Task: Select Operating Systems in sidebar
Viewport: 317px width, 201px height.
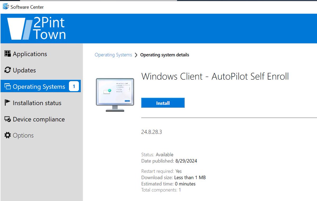Action: point(41,86)
